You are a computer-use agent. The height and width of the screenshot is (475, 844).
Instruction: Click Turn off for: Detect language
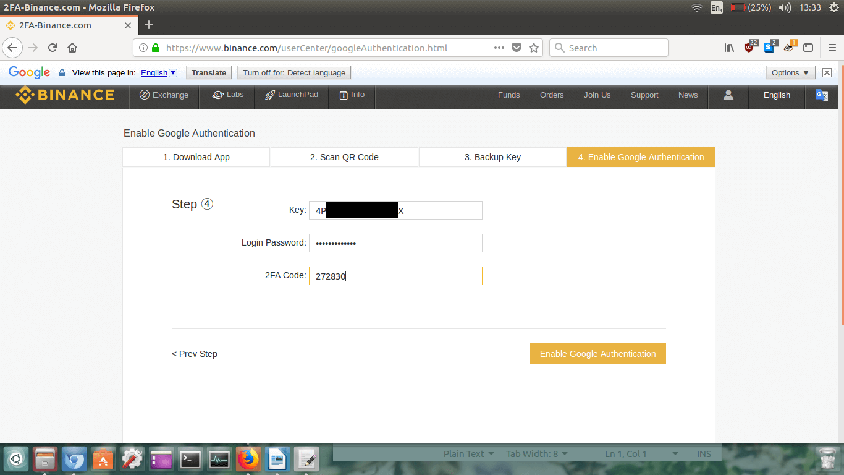(294, 72)
